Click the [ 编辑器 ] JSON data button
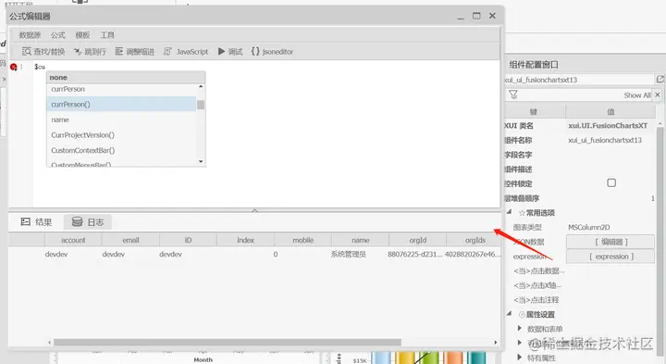The height and width of the screenshot is (364, 666). 610,242
